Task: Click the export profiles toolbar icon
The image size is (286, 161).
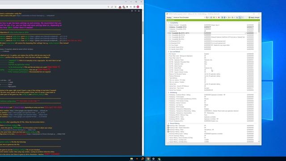Action: 229,17
